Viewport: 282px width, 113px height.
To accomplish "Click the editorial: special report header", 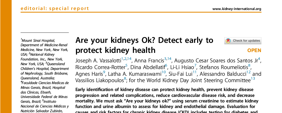I will (x=55, y=8).
